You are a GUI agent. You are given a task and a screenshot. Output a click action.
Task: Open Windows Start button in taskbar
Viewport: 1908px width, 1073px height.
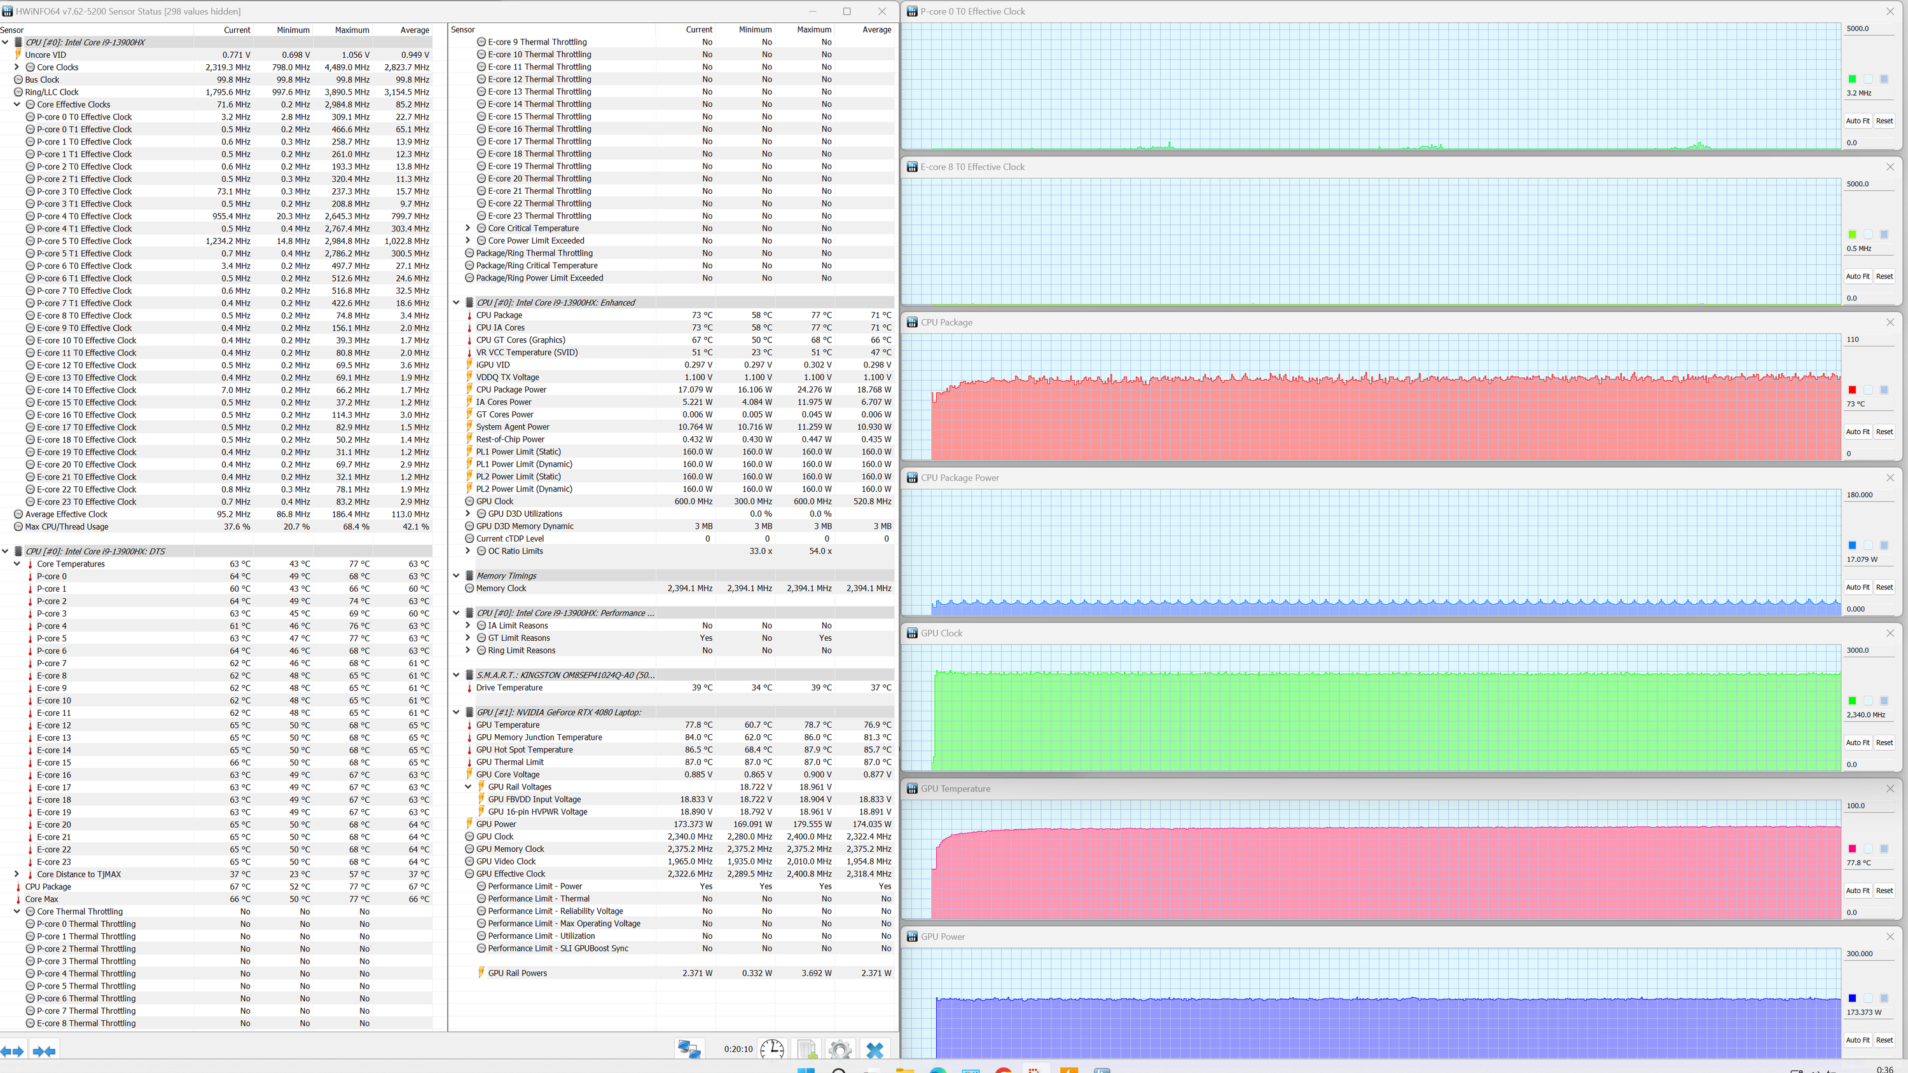pyautogui.click(x=806, y=1070)
